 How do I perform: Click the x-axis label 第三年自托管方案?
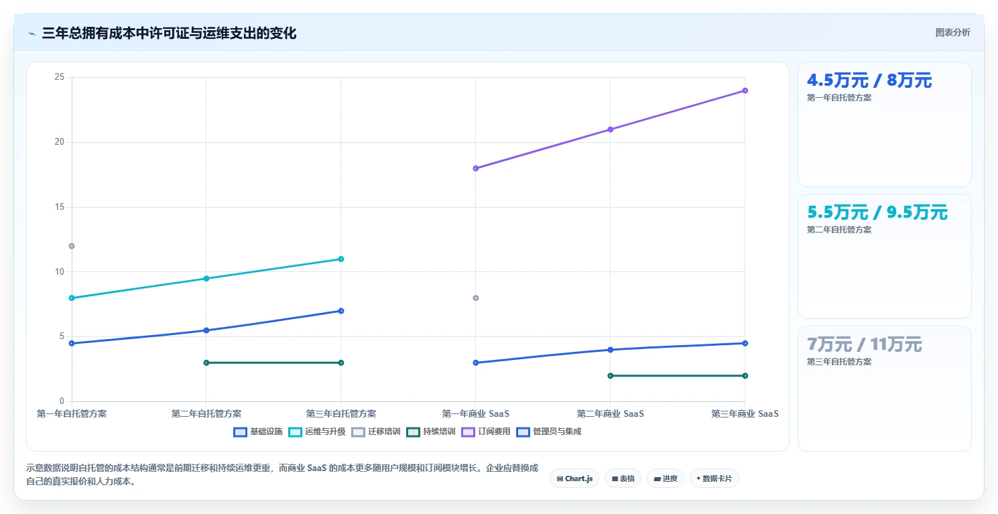(341, 413)
